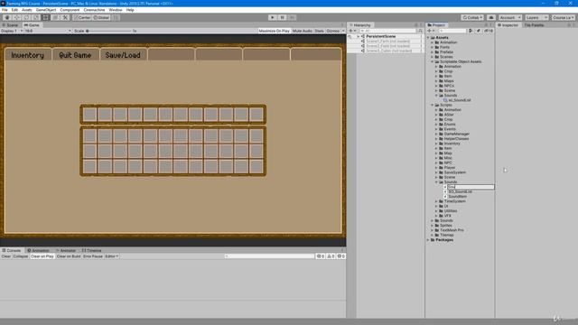The image size is (578, 325).
Task: Click the Play button
Action: coord(273,17)
